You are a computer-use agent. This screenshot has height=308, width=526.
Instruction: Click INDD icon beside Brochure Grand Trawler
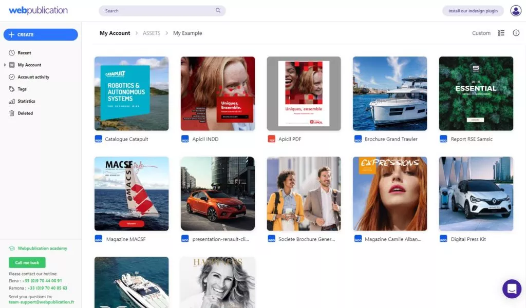coord(358,139)
